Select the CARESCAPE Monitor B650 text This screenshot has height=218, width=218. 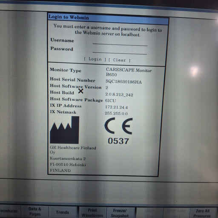(x=129, y=72)
